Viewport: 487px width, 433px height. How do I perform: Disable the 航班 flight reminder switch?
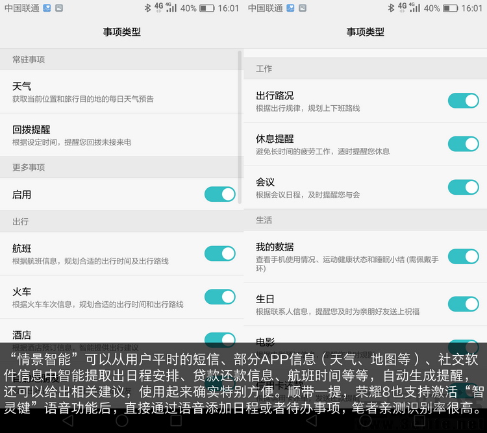(x=220, y=253)
